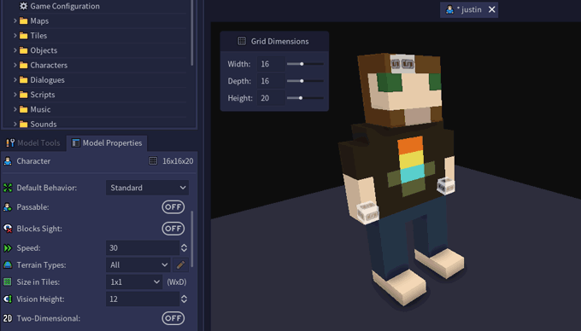Click the Height slider handle
Screen dimensions: 581x331
pos(301,98)
